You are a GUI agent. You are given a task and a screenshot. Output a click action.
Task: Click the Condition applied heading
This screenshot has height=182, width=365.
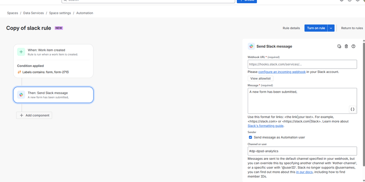coord(30,66)
